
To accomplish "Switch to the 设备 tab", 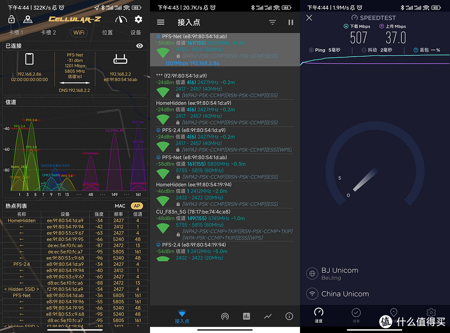I will 136,32.
